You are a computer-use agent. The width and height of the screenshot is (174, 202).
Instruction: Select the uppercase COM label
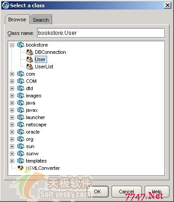tap(31, 81)
